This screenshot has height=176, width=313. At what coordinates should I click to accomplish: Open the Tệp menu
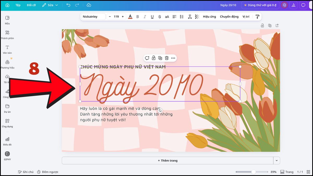click(18, 5)
